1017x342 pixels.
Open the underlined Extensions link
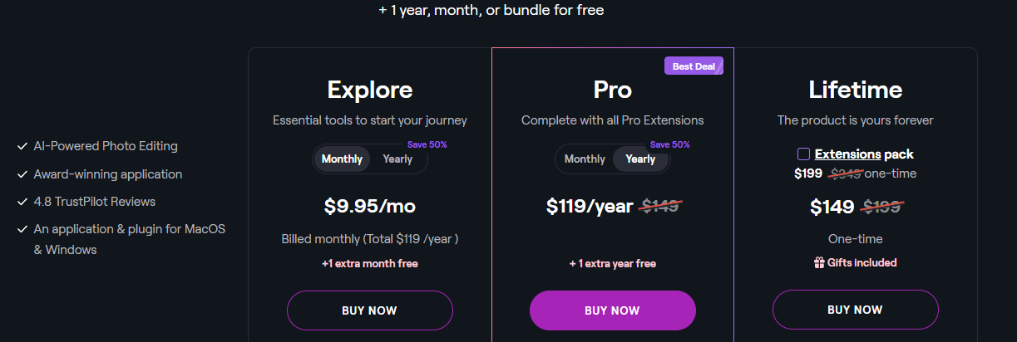tap(847, 154)
